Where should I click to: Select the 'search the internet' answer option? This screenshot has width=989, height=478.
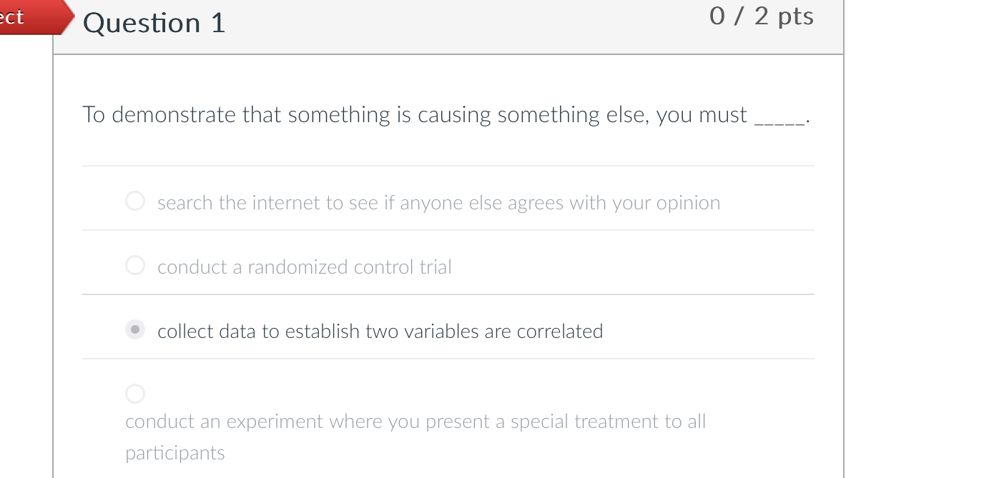click(x=134, y=201)
